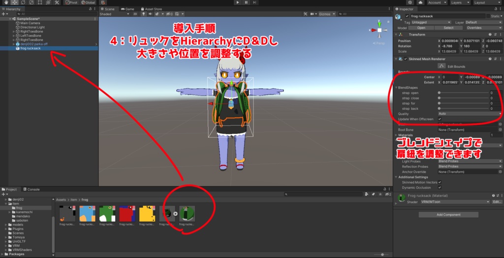The image size is (504, 258).
Task: Click the Model Select button
Action: pos(448,28)
